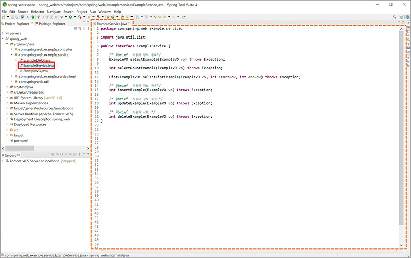Open the Refactor menu
The height and width of the screenshot is (258, 411).
(38, 12)
